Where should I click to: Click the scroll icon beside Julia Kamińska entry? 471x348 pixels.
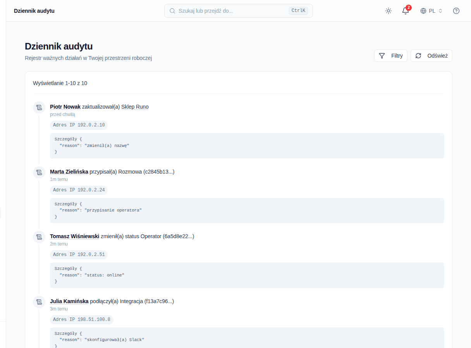pos(39,302)
